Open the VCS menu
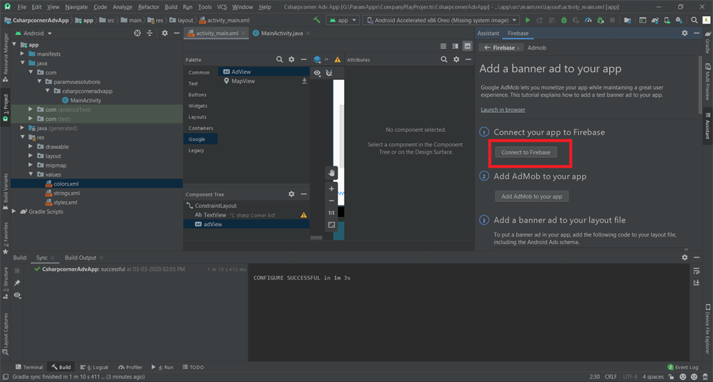This screenshot has width=713, height=382. click(222, 7)
